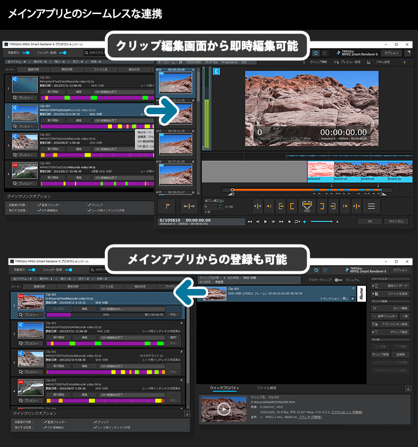Click the orange seek bar under the filmstrip
Viewport: 418px width, 447px height.
(x=307, y=190)
